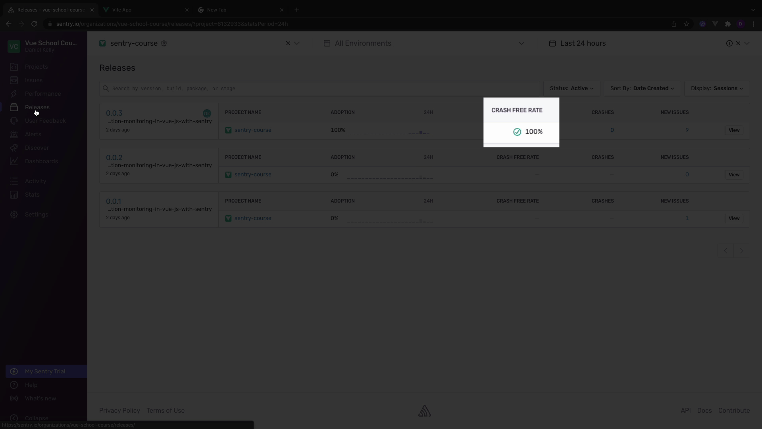The height and width of the screenshot is (429, 762).
Task: Open Activity in the sidebar
Action: pos(35,181)
